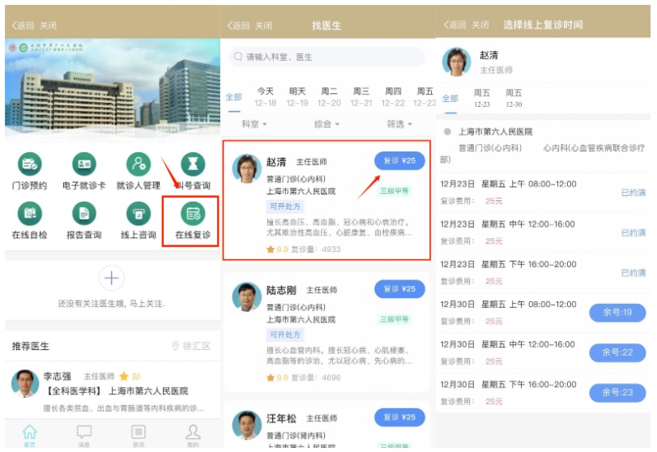Book the 余号:22 time slot
Image resolution: width=657 pixels, height=452 pixels.
click(617, 352)
